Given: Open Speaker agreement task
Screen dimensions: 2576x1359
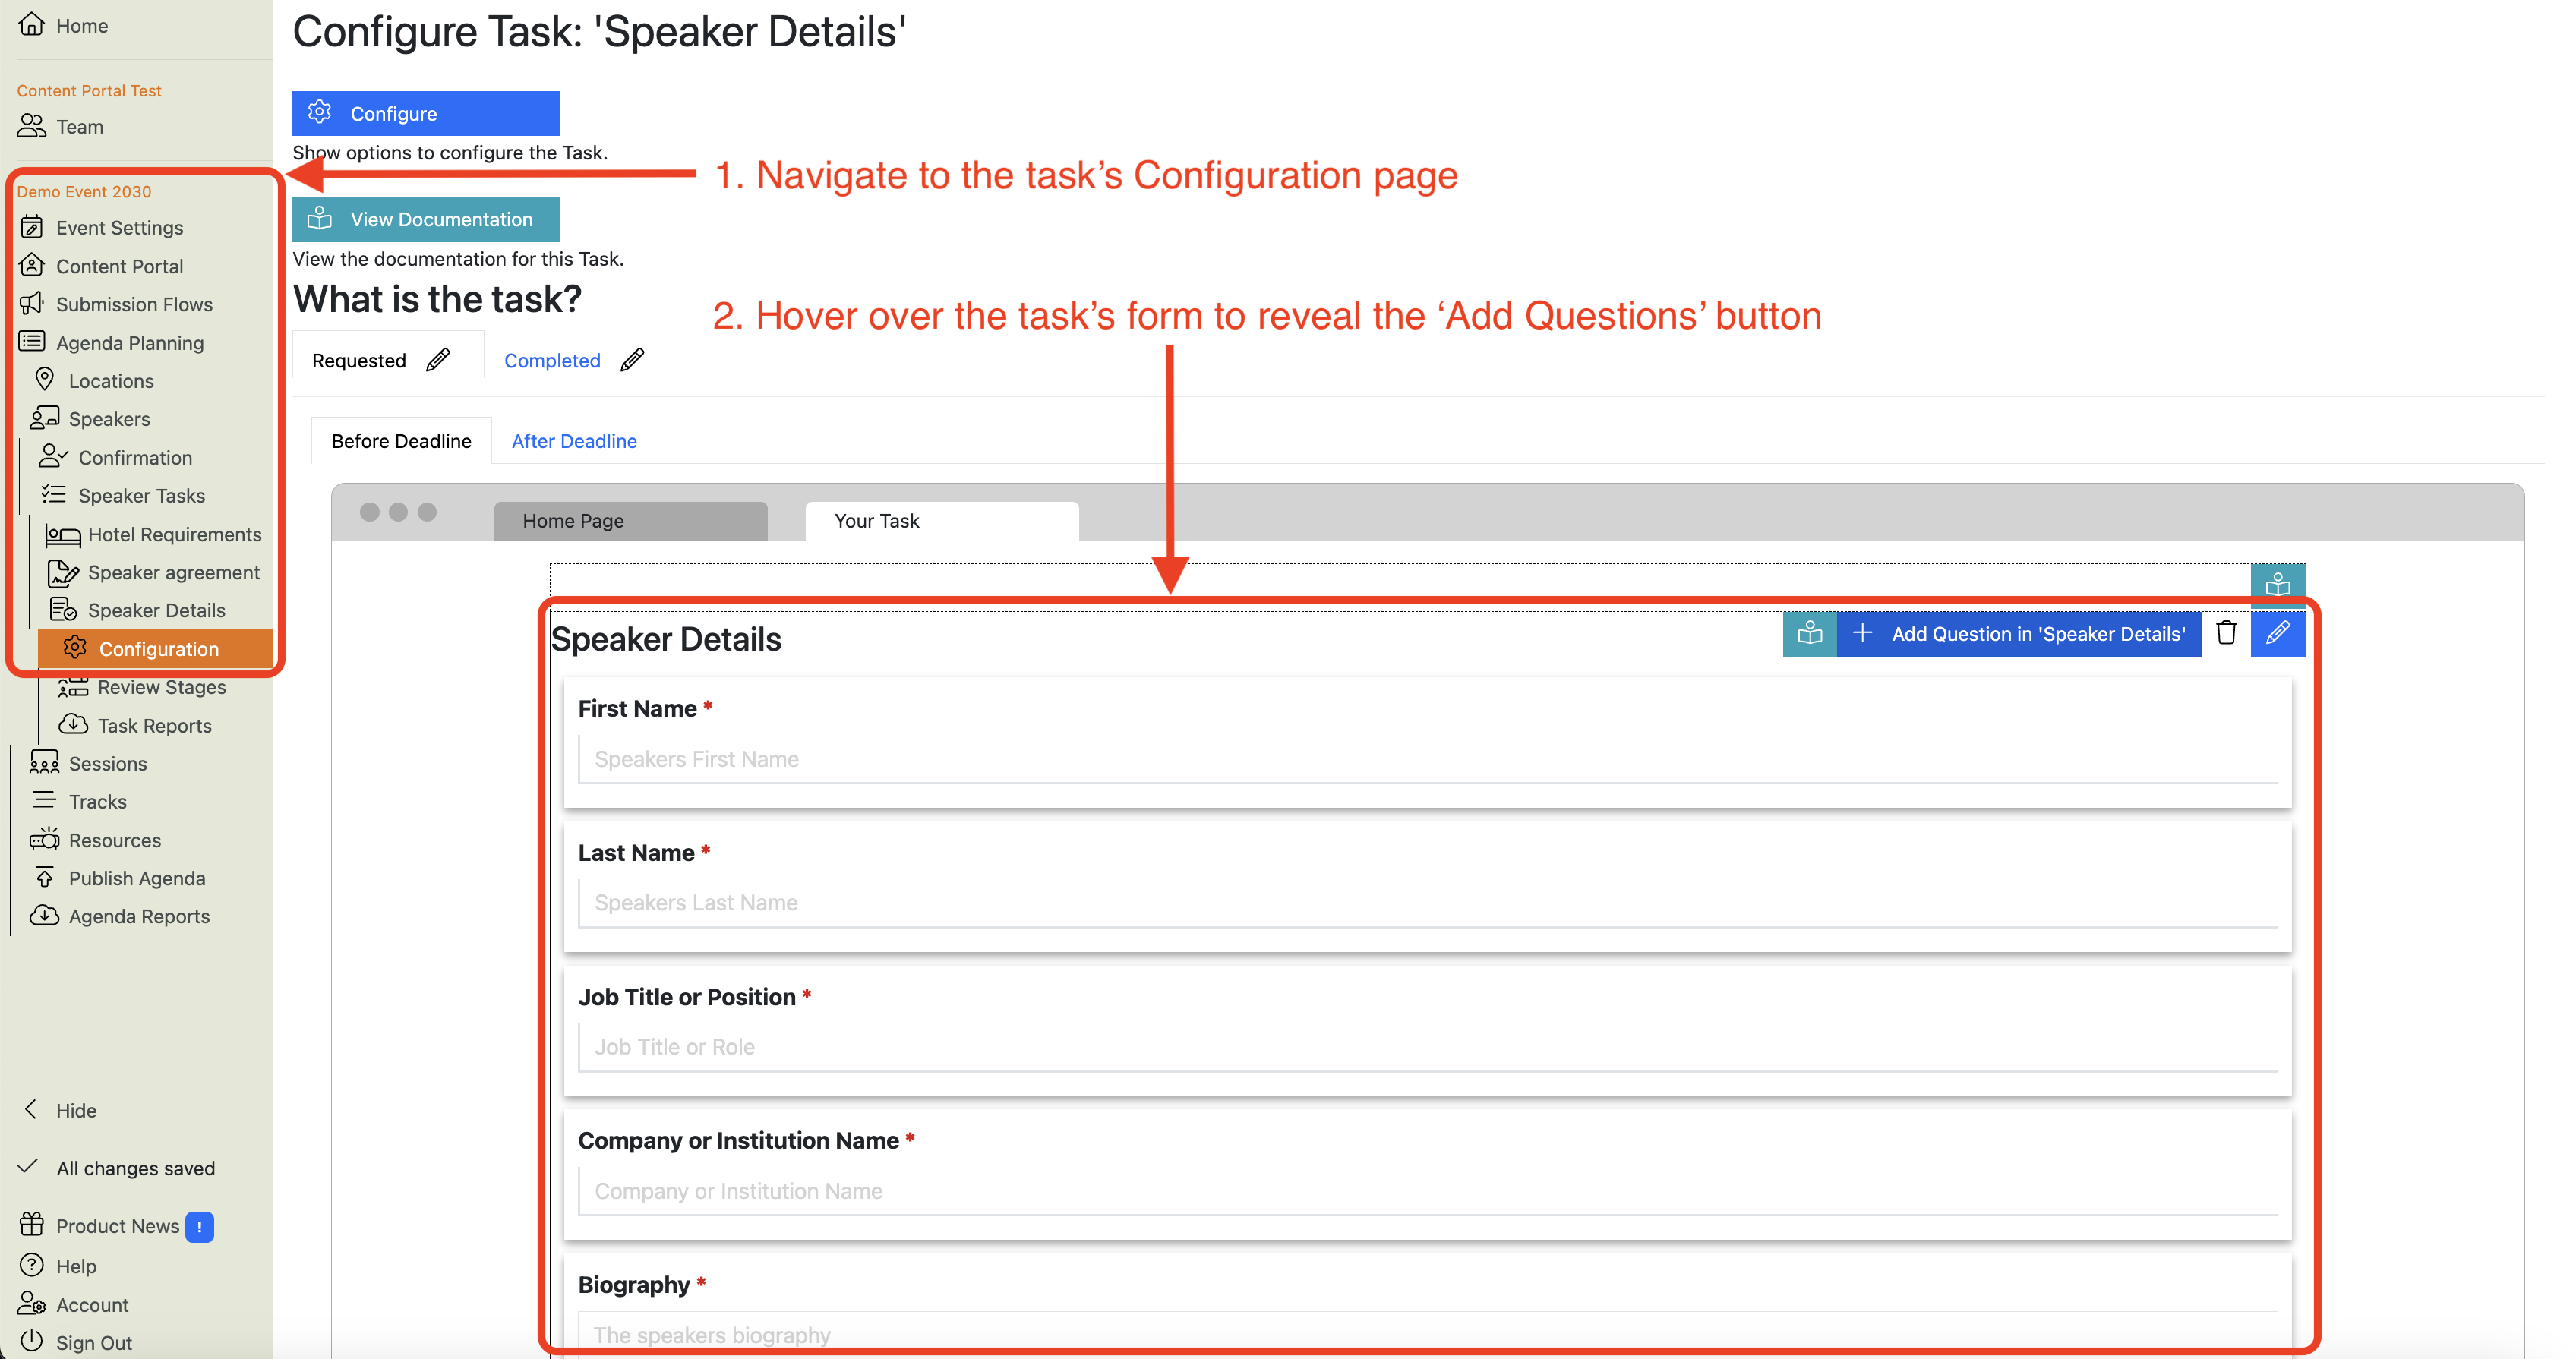Looking at the screenshot, I should [154, 572].
